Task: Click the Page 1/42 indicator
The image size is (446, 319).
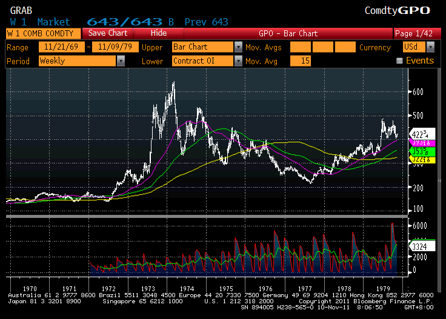Action: click(413, 33)
